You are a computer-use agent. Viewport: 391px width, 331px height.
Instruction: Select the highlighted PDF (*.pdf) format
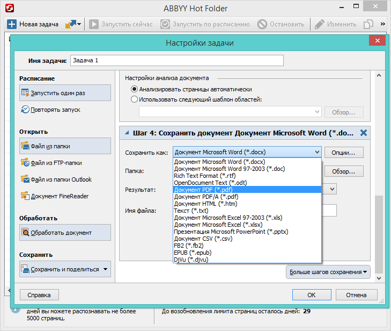[247, 190]
